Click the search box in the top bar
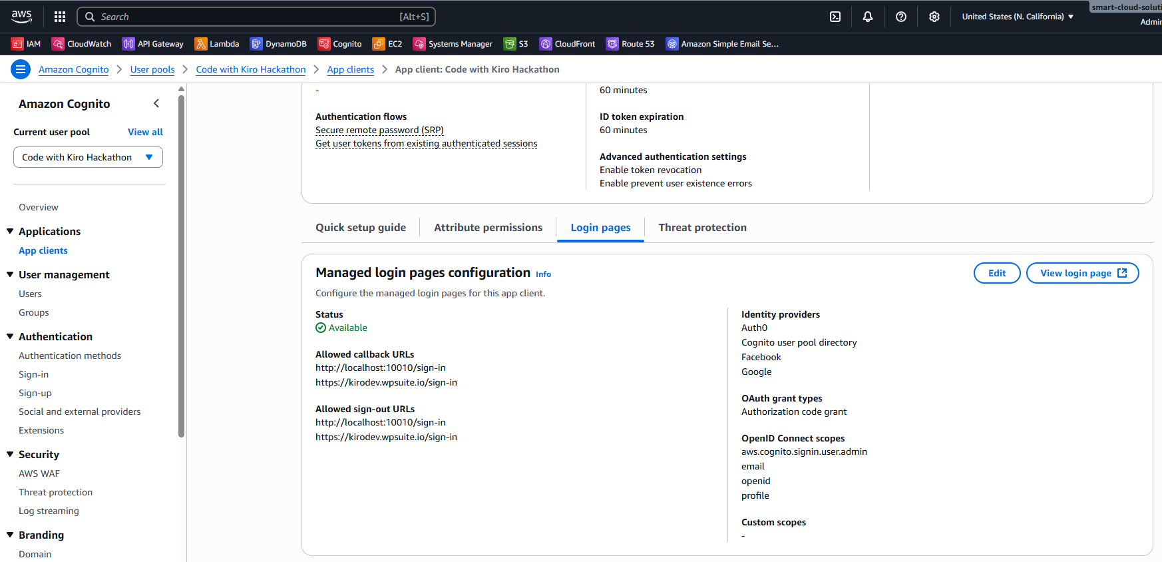The width and height of the screenshot is (1162, 562). pos(256,17)
